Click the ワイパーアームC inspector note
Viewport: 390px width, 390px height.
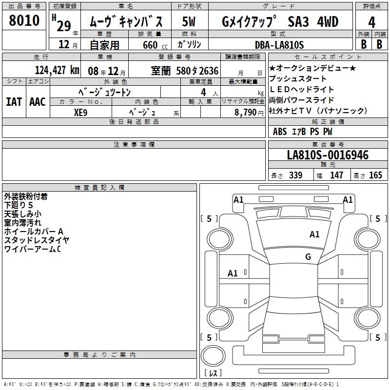(x=32, y=249)
